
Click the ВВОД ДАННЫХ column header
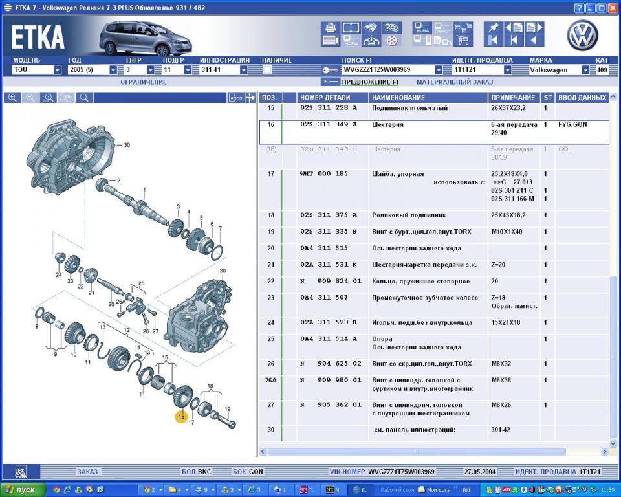(582, 98)
